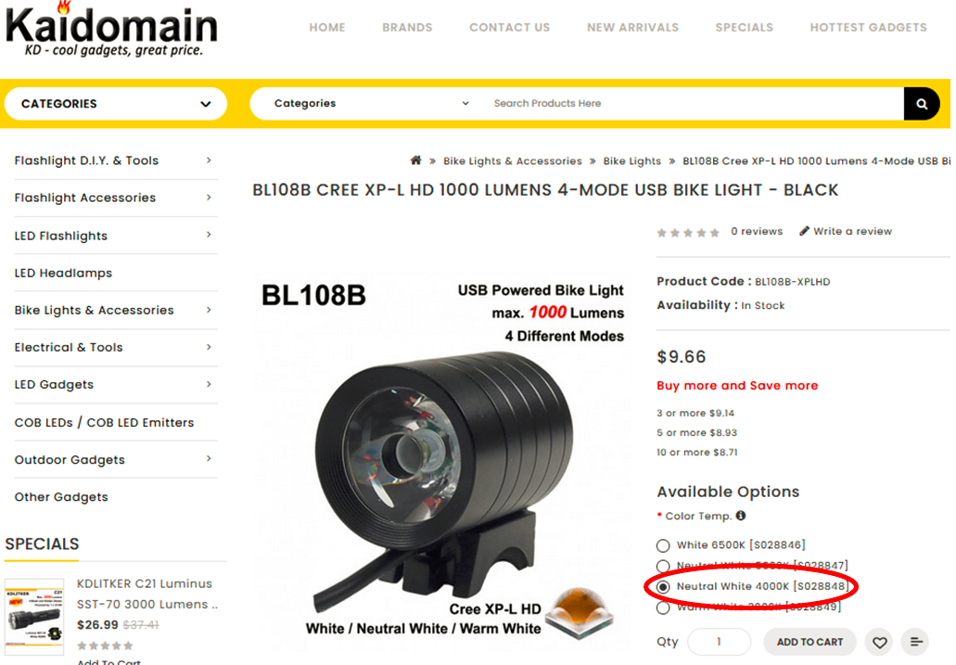Screen dimensions: 956x665
Task: Select Neutral White 4000K radio option
Action: [663, 587]
